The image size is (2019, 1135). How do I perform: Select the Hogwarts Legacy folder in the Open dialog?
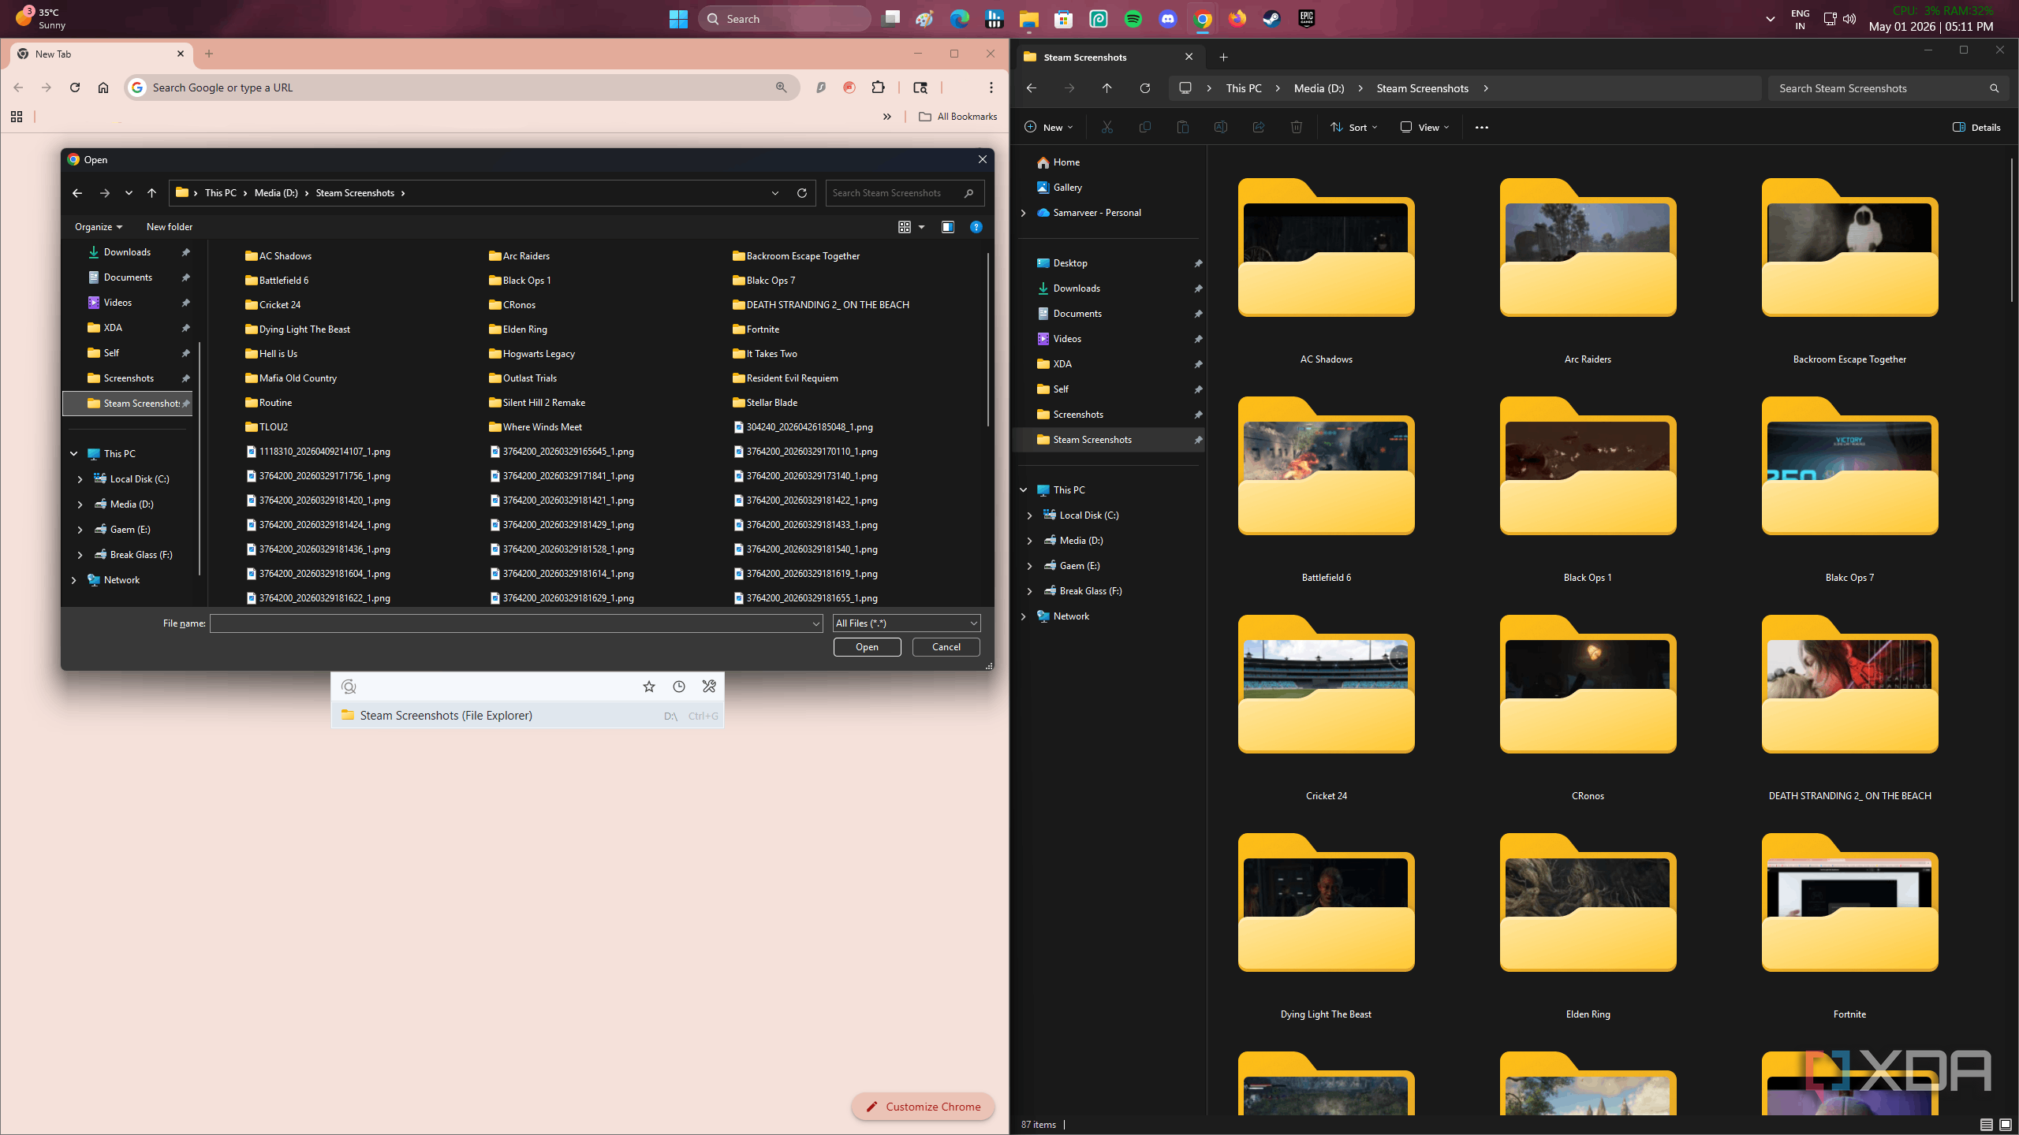532,354
